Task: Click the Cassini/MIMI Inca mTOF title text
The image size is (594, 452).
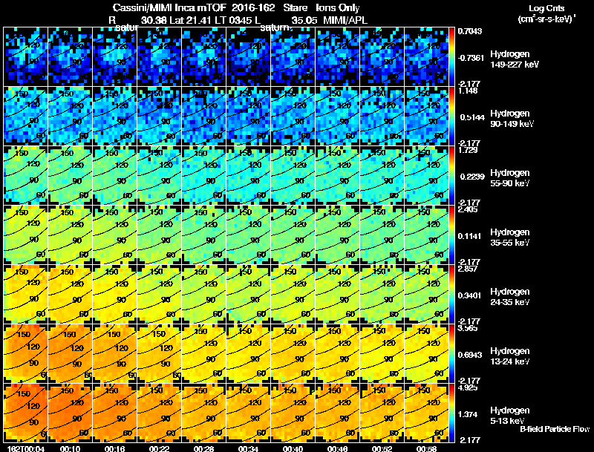Action: [169, 7]
